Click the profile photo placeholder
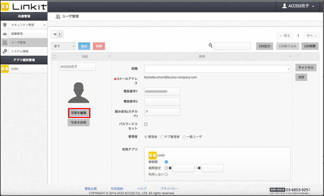This screenshot has height=196, width=324. point(79,93)
